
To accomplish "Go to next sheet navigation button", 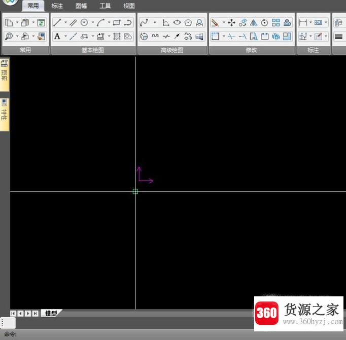I will (28, 314).
